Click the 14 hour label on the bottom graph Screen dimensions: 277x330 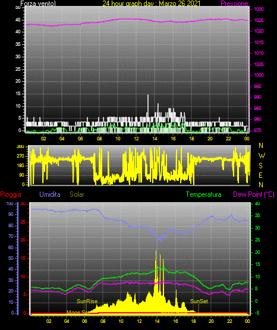tap(157, 321)
